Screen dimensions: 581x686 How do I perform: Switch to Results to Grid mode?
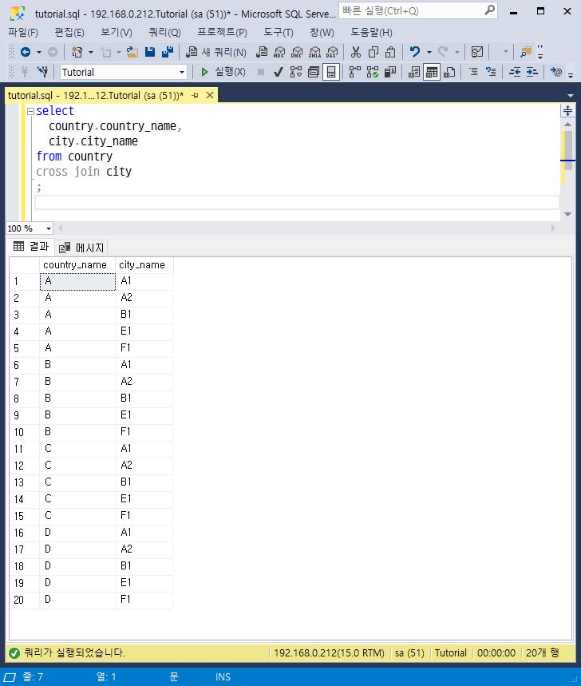click(x=432, y=72)
